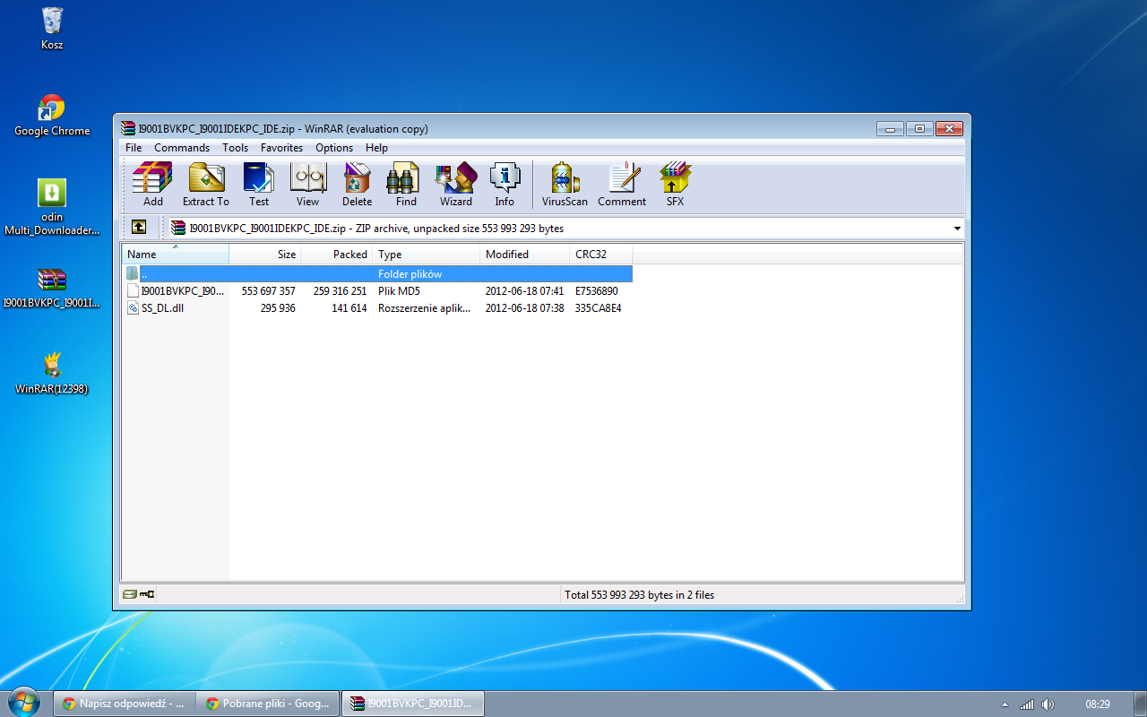Sort by the Size column header
The height and width of the screenshot is (717, 1147).
(265, 255)
